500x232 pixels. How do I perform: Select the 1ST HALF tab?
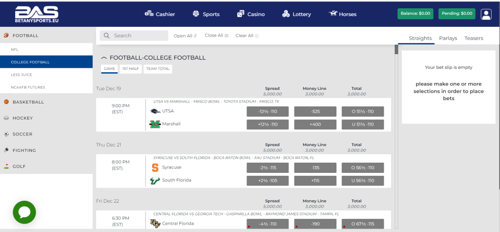pyautogui.click(x=131, y=68)
